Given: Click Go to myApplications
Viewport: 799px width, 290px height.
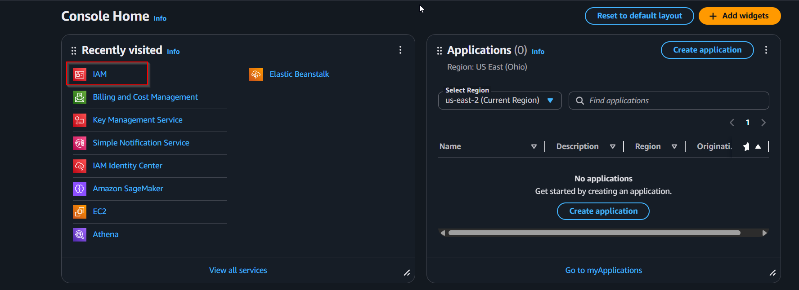Looking at the screenshot, I should [603, 270].
